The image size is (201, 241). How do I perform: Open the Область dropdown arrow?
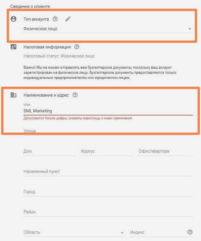[122, 233]
